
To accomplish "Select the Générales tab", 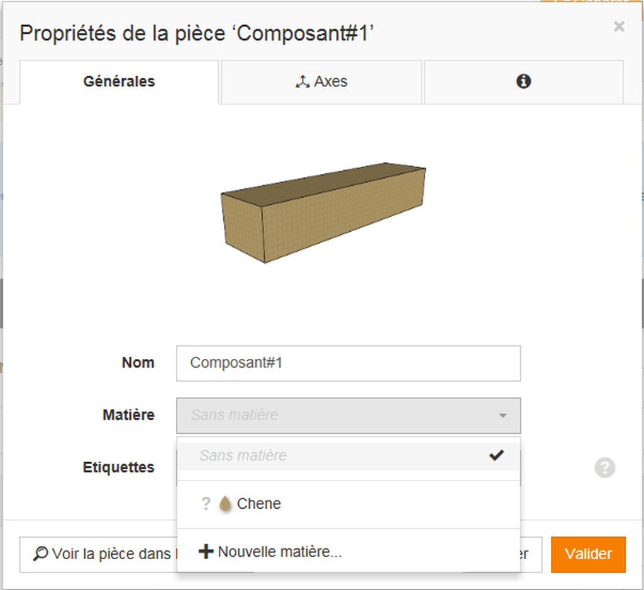I will click(x=119, y=82).
